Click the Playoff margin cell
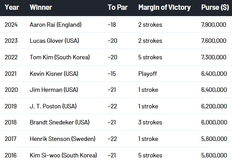232x161 pixels. pos(148,74)
